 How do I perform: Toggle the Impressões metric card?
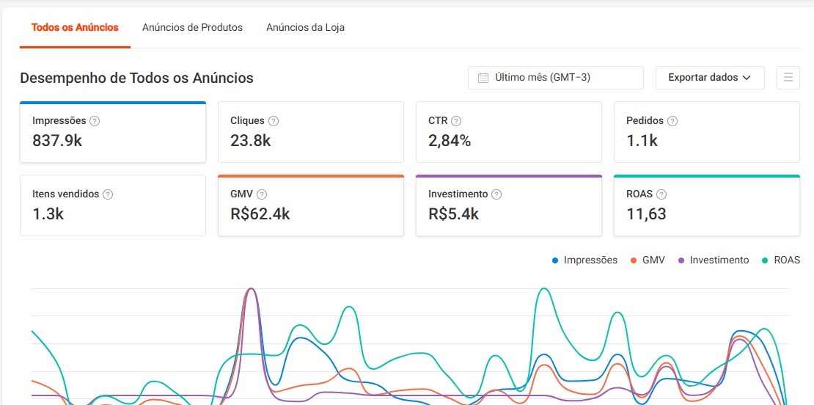112,132
